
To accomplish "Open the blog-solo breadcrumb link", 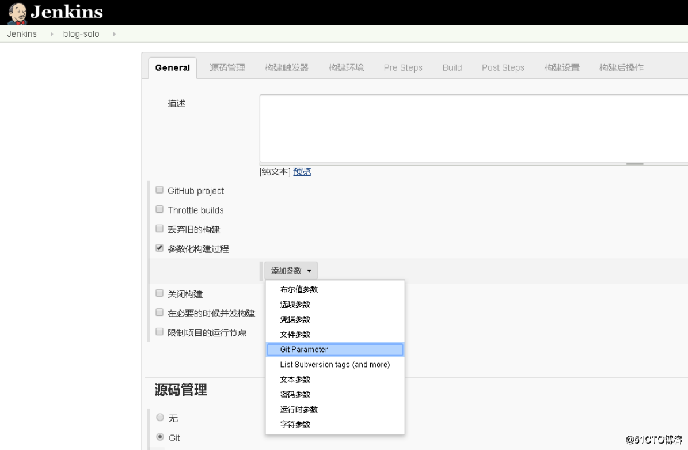I will click(81, 34).
